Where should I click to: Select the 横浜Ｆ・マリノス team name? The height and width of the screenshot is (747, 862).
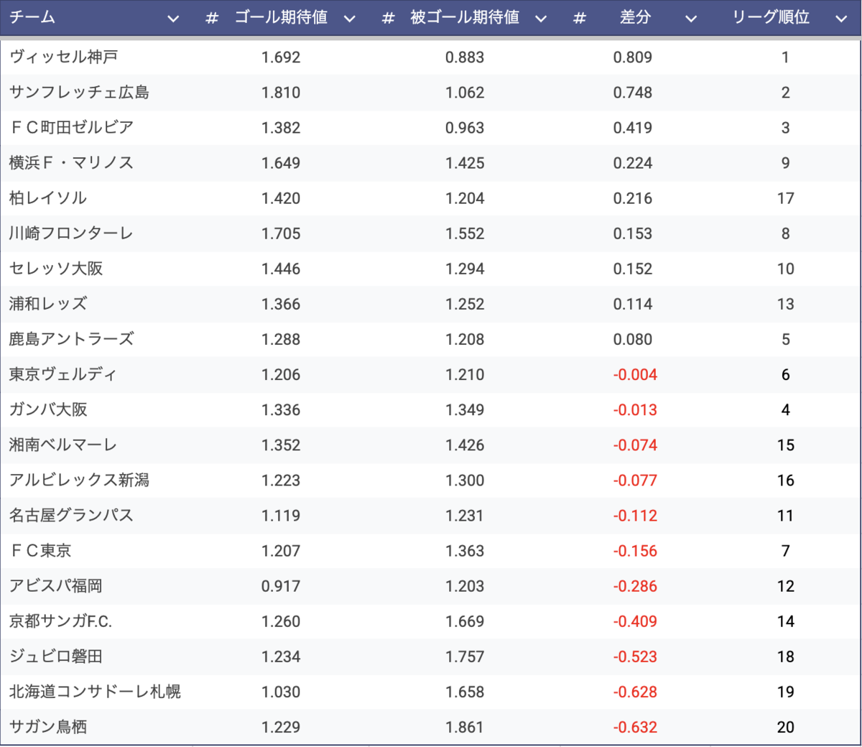pyautogui.click(x=71, y=162)
